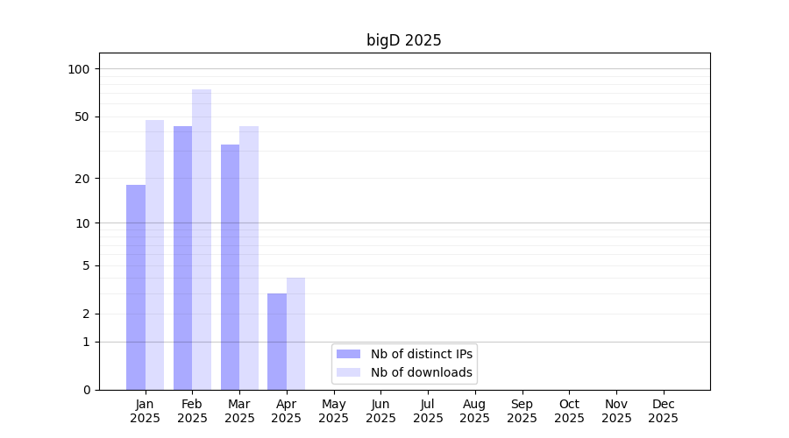Select the 'Jan 2025' x-axis label
The image size is (789, 438).
point(145,411)
